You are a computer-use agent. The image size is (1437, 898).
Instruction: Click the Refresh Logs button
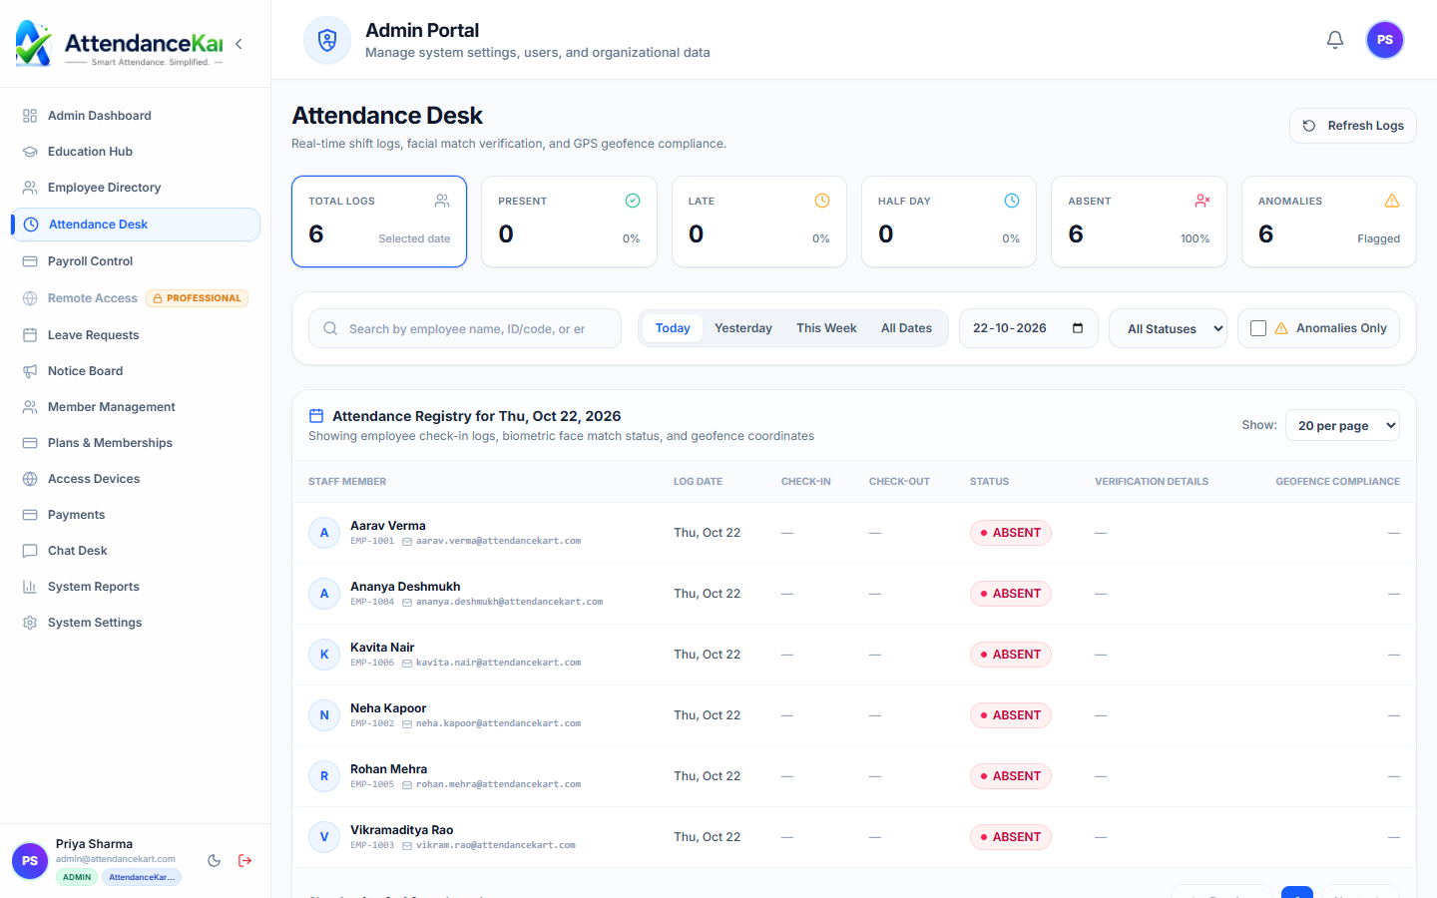coord(1353,126)
